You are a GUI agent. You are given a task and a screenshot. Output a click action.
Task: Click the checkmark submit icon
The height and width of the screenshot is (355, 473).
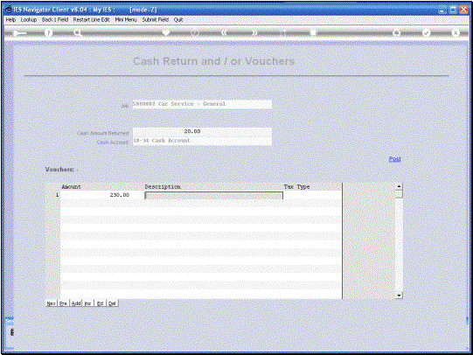click(x=427, y=33)
